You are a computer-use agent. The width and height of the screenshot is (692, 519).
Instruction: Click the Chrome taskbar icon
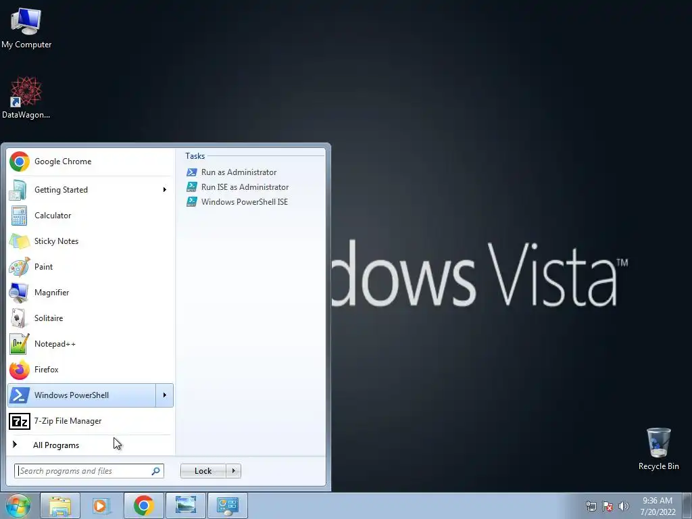143,505
